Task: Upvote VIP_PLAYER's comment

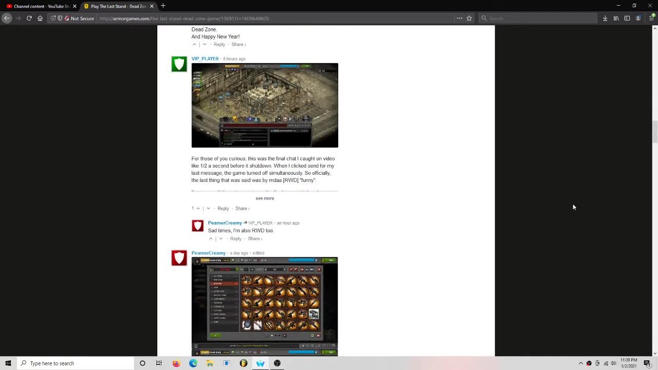Action: click(198, 208)
